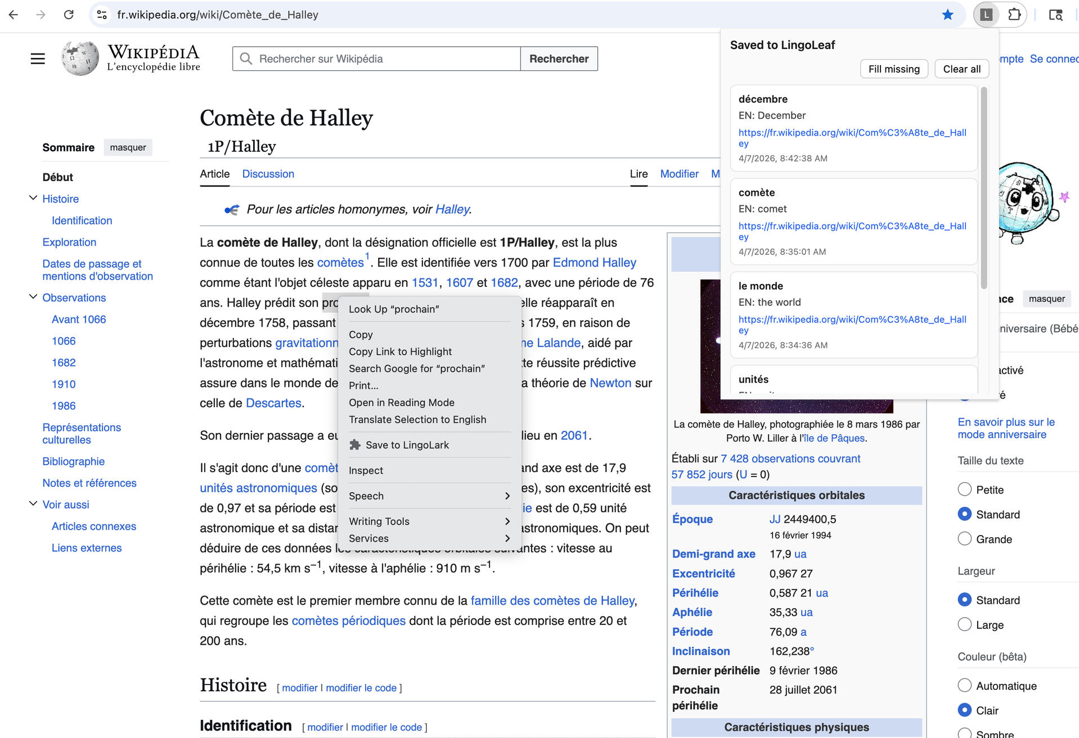Choose Save to LingoLark in context menu
The image size is (1079, 738).
[407, 445]
